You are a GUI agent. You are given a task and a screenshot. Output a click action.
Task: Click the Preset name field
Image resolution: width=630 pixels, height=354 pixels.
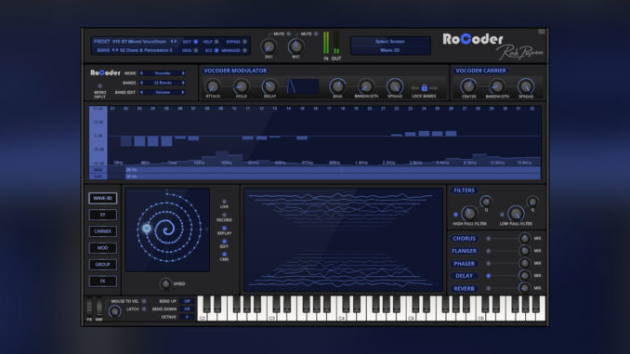(x=139, y=42)
